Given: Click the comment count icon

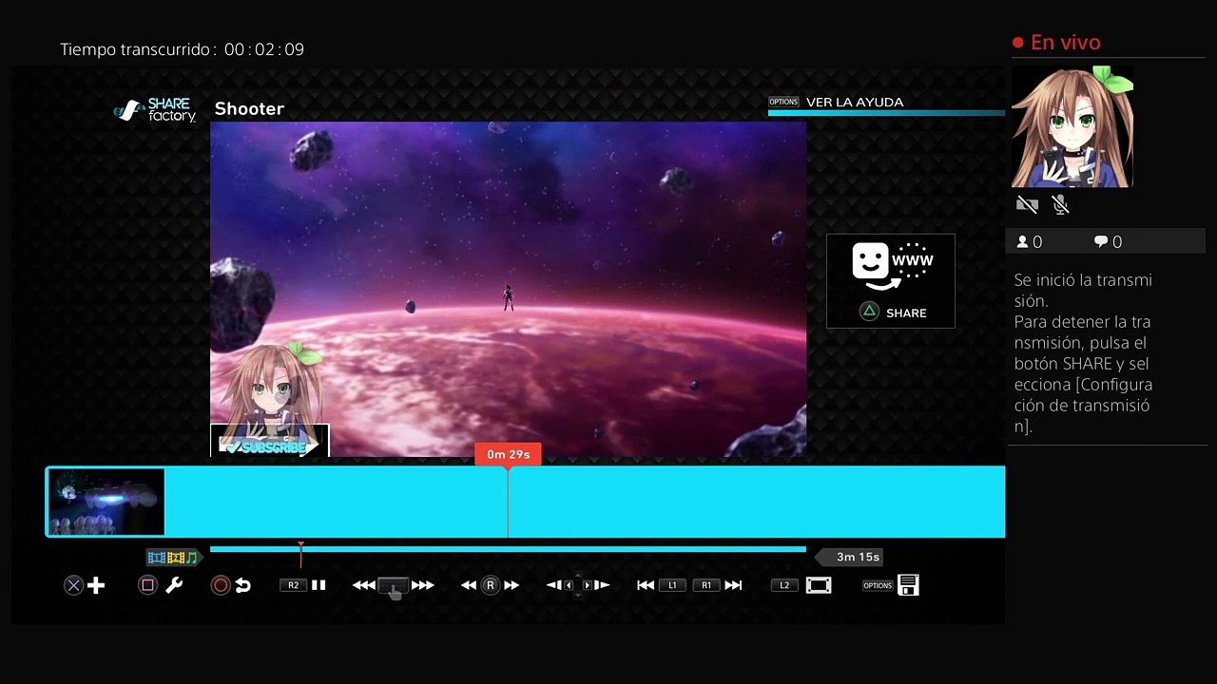Looking at the screenshot, I should click(1101, 242).
